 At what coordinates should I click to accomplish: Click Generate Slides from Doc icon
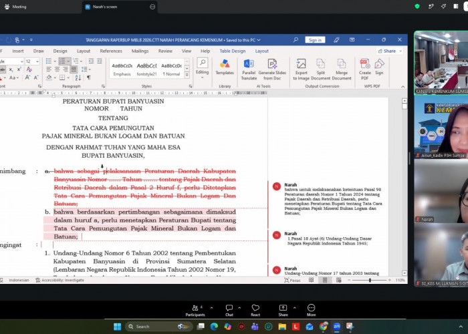coord(272,69)
